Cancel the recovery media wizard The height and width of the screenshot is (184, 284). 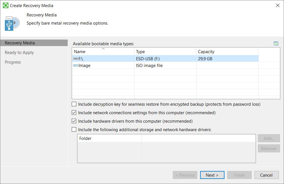click(266, 175)
